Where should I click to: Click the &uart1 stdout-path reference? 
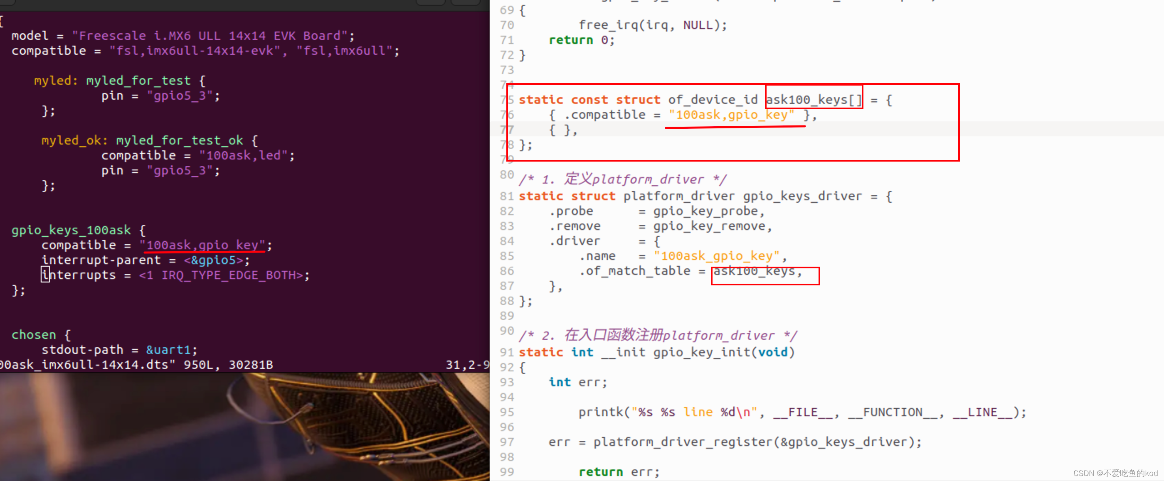click(170, 350)
